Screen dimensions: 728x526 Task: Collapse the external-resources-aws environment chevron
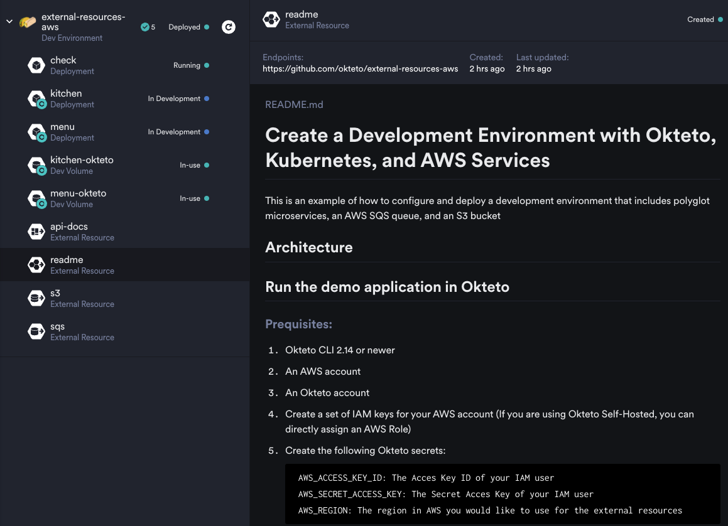coord(9,22)
